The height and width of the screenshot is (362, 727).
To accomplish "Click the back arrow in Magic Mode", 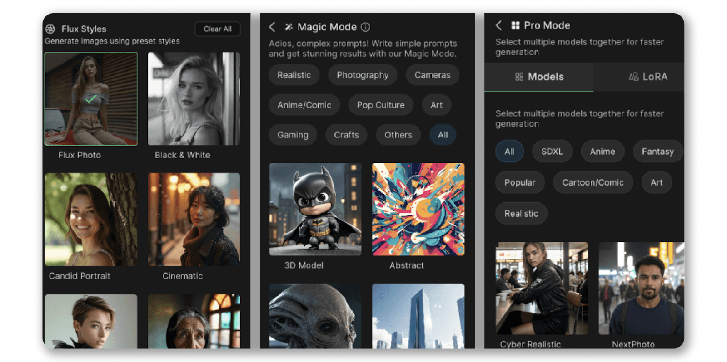I will tap(272, 27).
